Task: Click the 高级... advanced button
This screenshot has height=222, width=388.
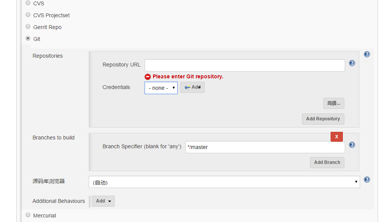Action: point(334,103)
